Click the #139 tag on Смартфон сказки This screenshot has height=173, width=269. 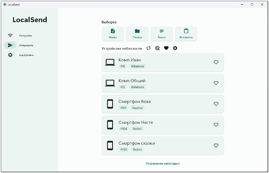[123, 150]
